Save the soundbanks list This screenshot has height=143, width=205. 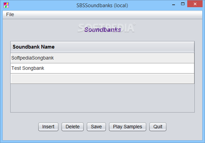96,127
